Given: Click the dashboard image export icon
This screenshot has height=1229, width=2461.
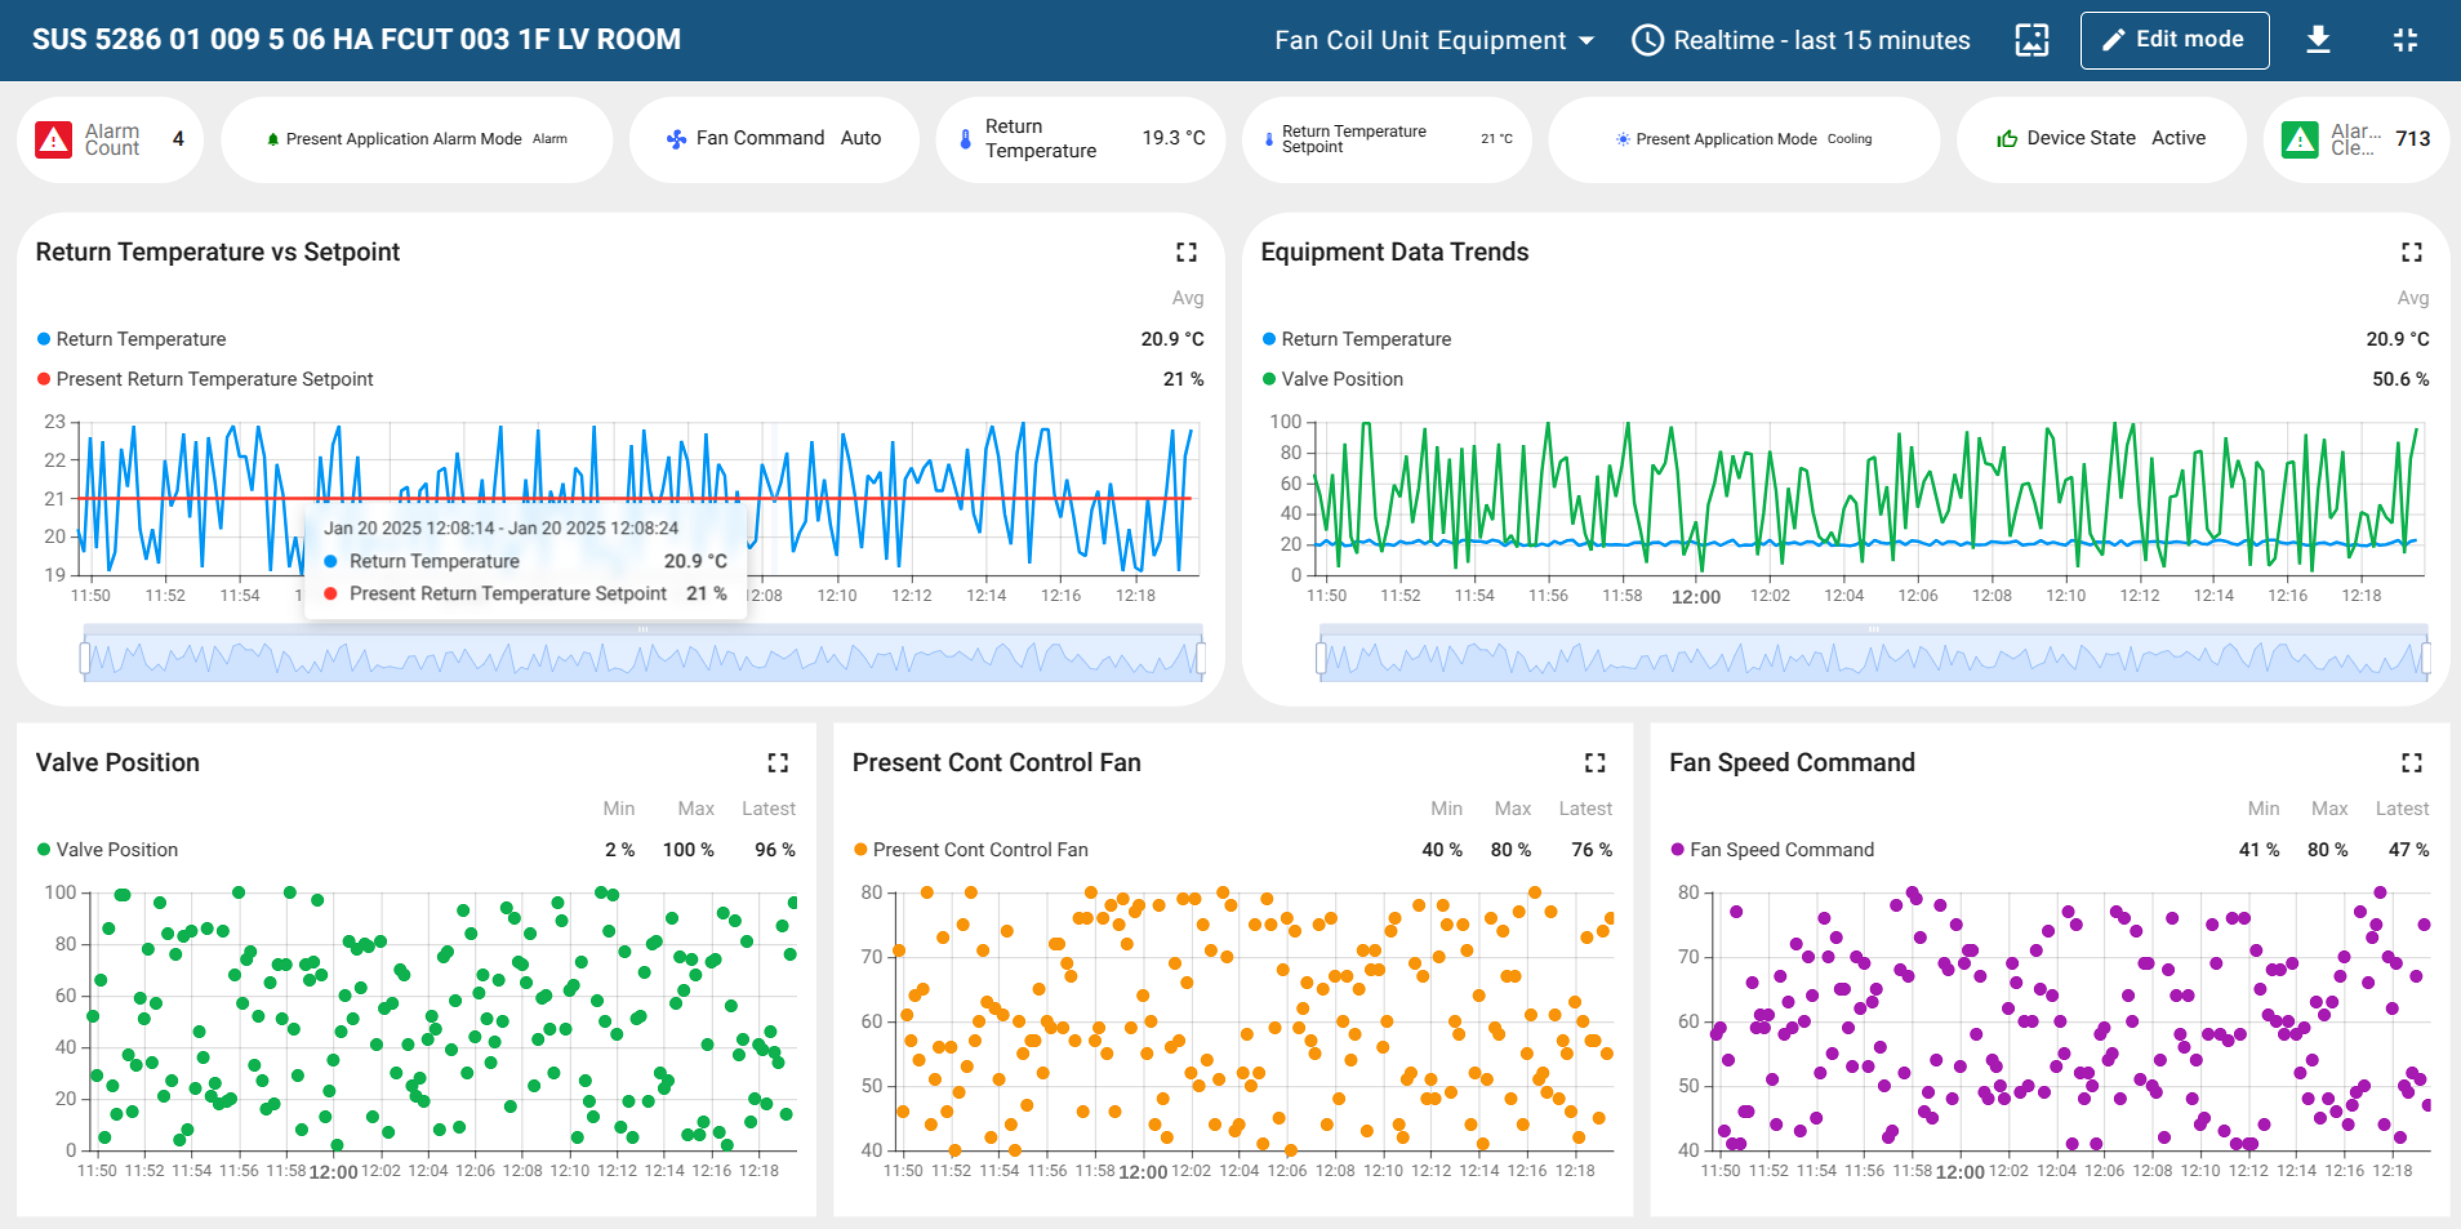Looking at the screenshot, I should (x=2031, y=40).
